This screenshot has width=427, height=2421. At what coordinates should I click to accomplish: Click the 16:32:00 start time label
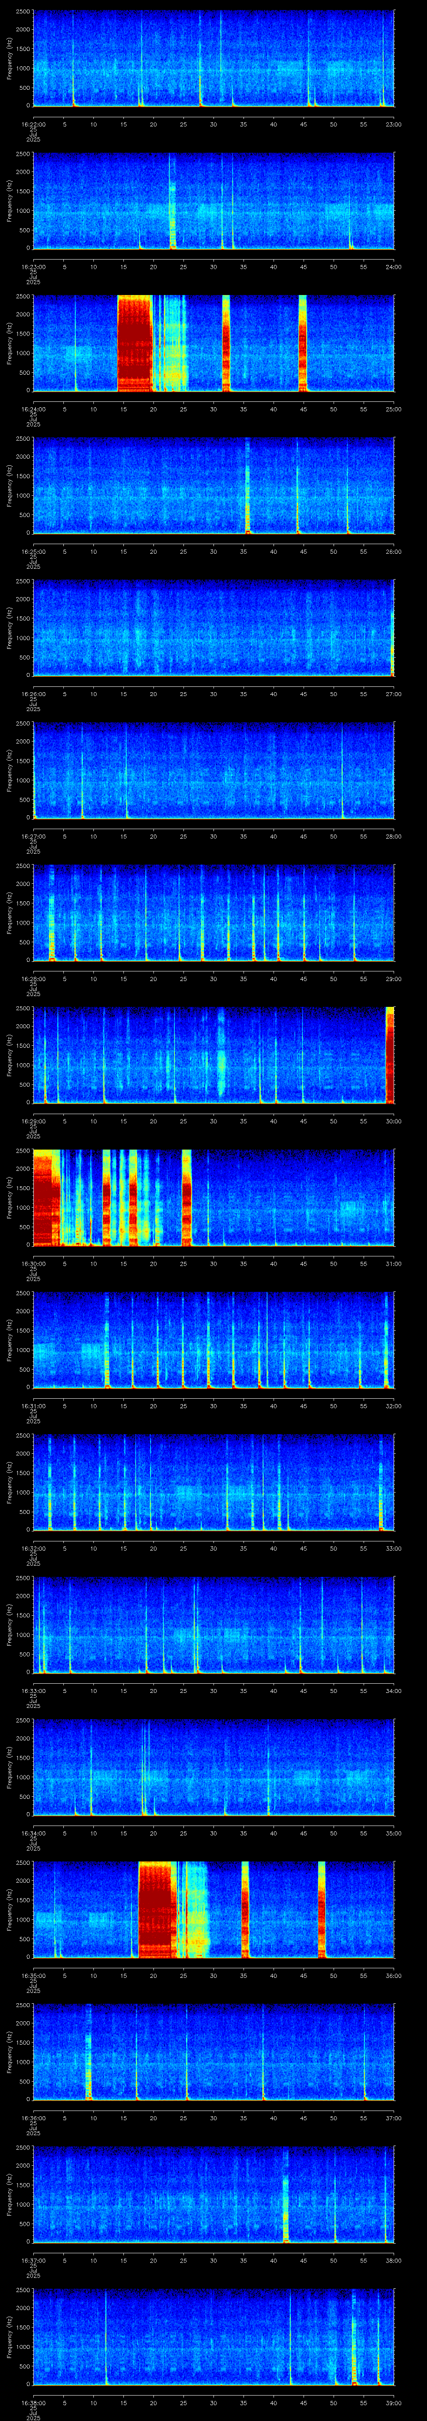point(33,1548)
